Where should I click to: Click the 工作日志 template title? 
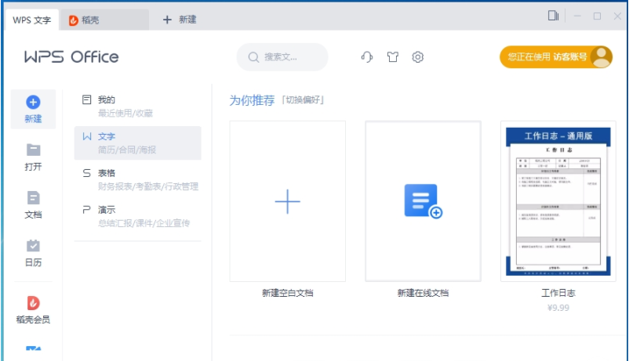pyautogui.click(x=558, y=293)
